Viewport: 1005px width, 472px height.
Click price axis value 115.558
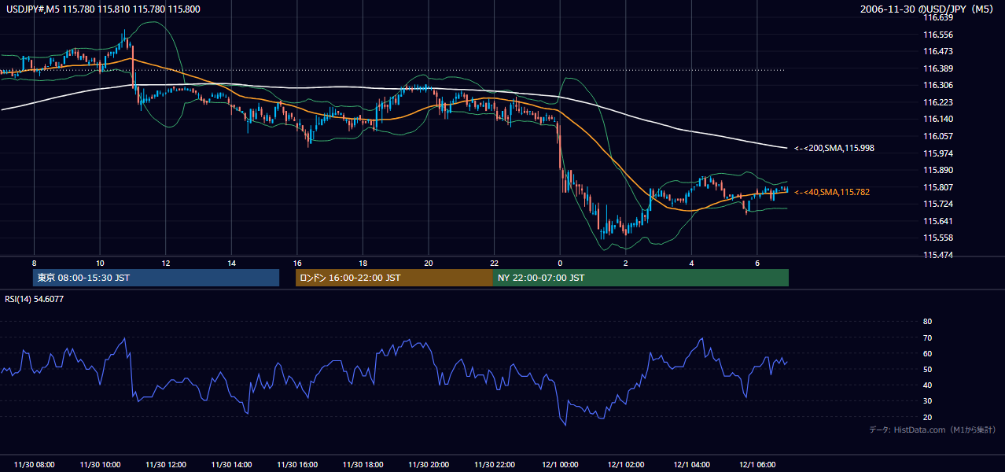tap(937, 238)
